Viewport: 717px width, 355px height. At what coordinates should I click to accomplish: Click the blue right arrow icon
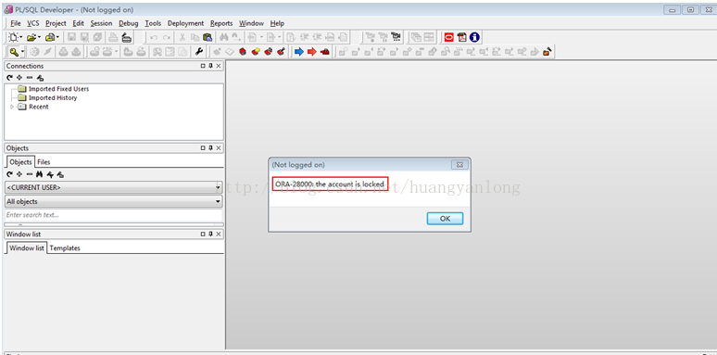click(299, 52)
